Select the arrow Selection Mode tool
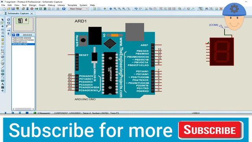Screen dimensions: 252x142 [x=3, y=20]
